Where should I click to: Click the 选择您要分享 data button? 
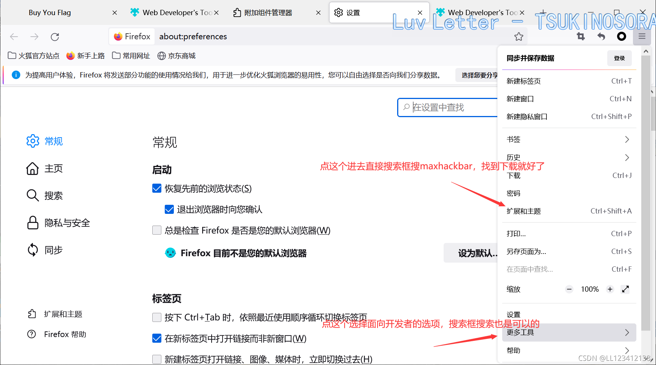[477, 75]
